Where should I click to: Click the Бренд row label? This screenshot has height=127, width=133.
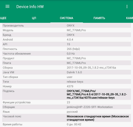click(7, 35)
